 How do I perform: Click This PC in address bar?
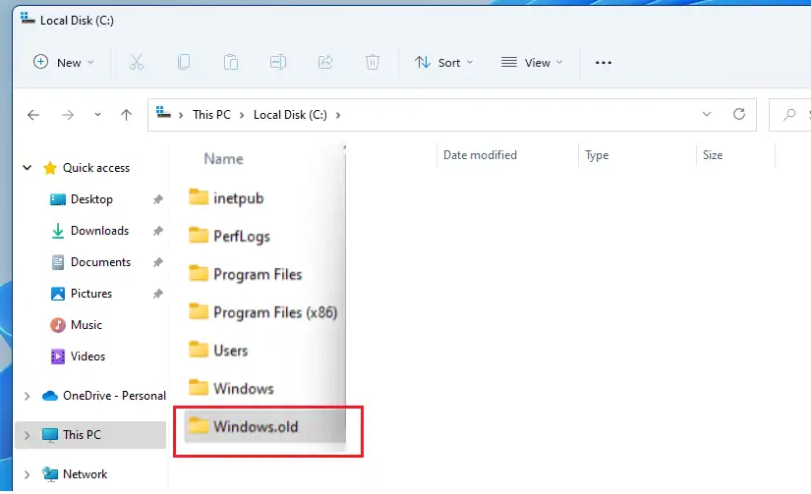click(211, 115)
